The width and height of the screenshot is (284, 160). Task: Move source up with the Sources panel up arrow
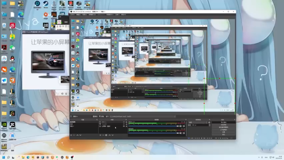[x=110, y=135]
